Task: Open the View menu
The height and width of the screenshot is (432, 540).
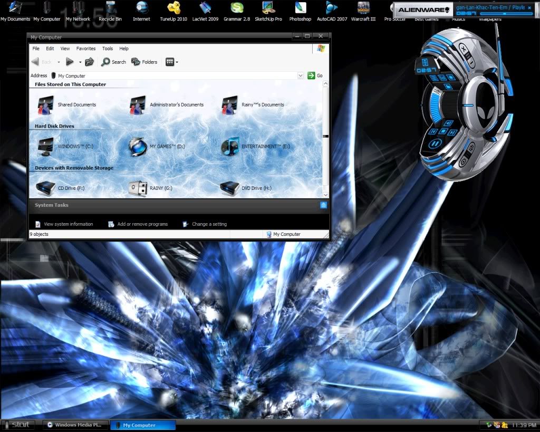Action: [65, 49]
